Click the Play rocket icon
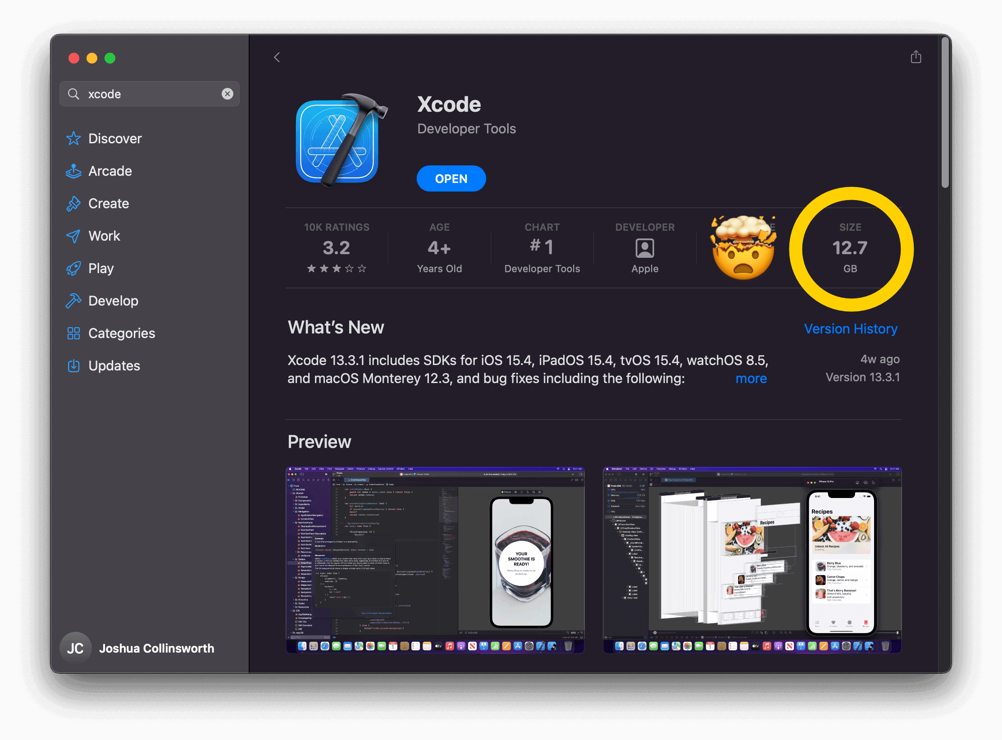Viewport: 1002px width, 740px height. 73,268
